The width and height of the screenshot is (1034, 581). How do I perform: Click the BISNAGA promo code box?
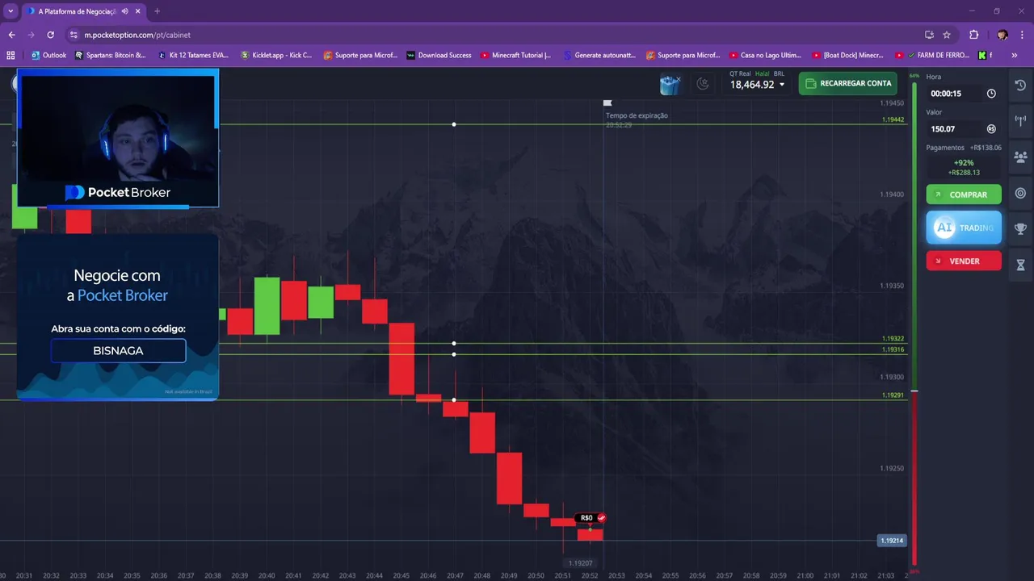pyautogui.click(x=118, y=350)
